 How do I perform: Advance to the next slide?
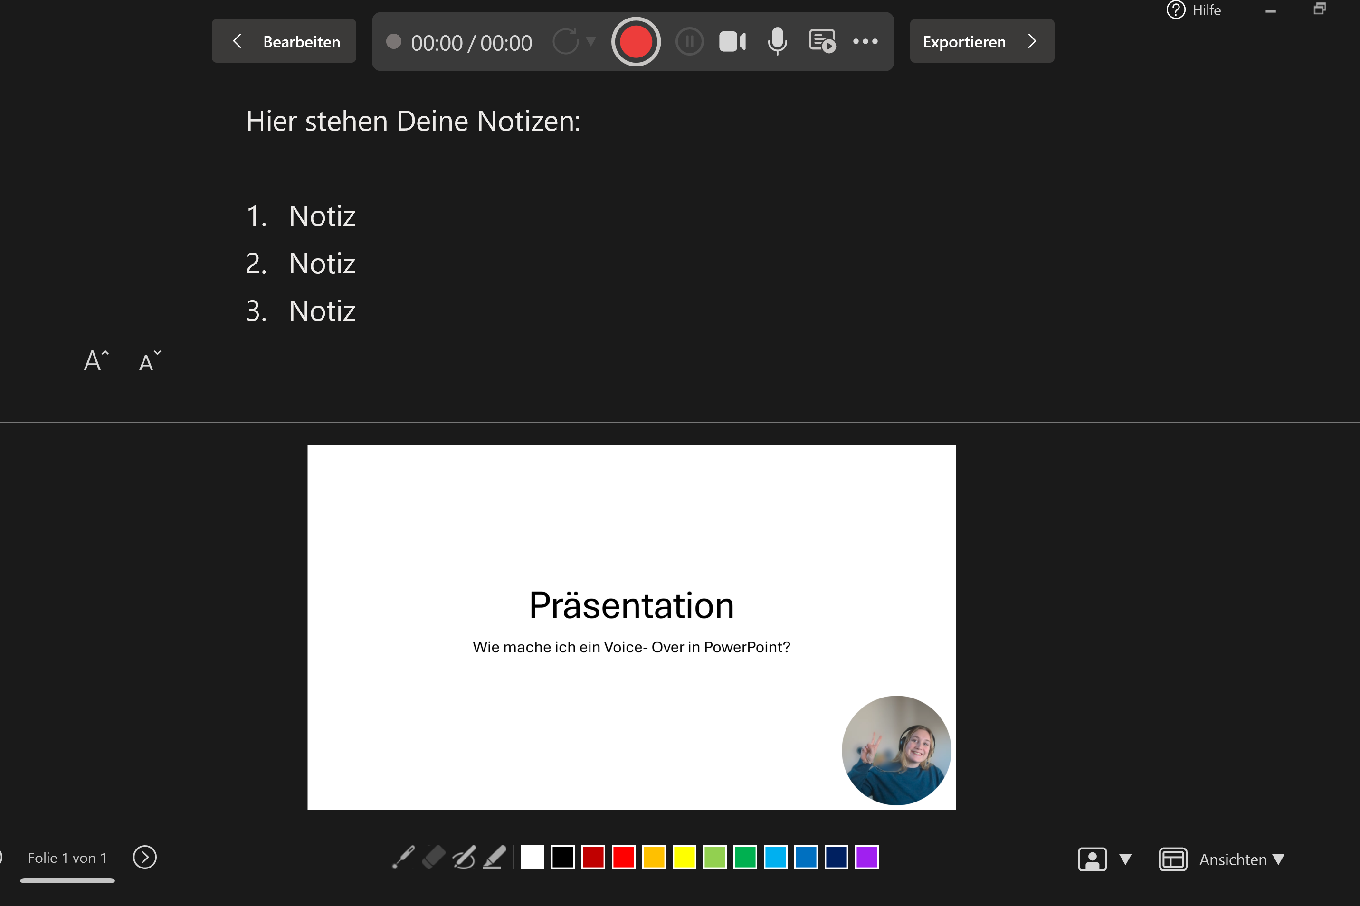pyautogui.click(x=144, y=857)
